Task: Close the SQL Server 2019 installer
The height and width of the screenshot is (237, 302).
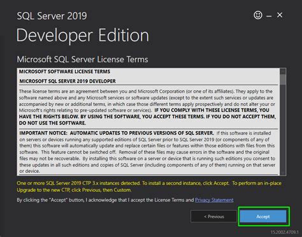Action: point(280,15)
